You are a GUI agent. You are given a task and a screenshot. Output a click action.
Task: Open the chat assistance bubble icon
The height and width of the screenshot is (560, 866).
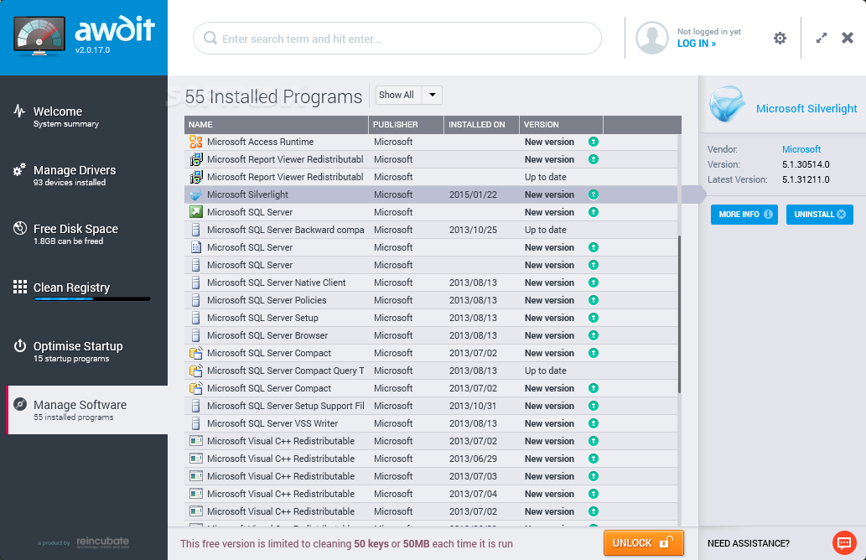tap(844, 543)
